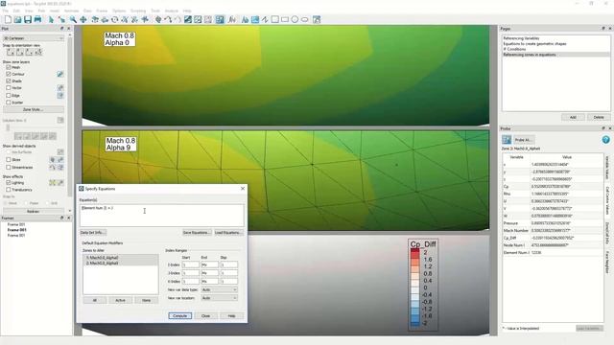Enable the Edge zone layer checkbox
Image resolution: width=614 pixels, height=345 pixels.
[x=9, y=95]
